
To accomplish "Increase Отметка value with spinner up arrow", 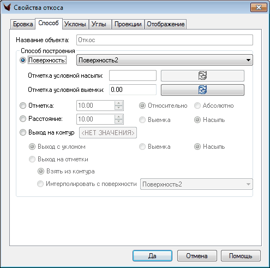I will 119,103.
